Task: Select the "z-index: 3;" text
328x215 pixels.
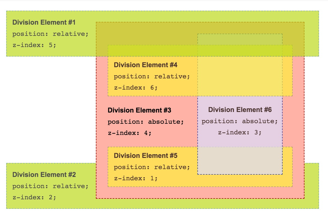Action: 240,132
